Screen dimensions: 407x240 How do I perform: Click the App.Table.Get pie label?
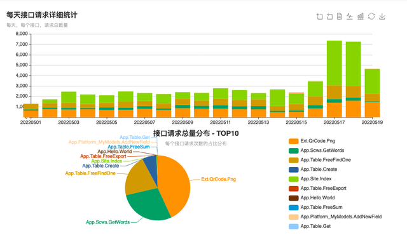(x=135, y=137)
